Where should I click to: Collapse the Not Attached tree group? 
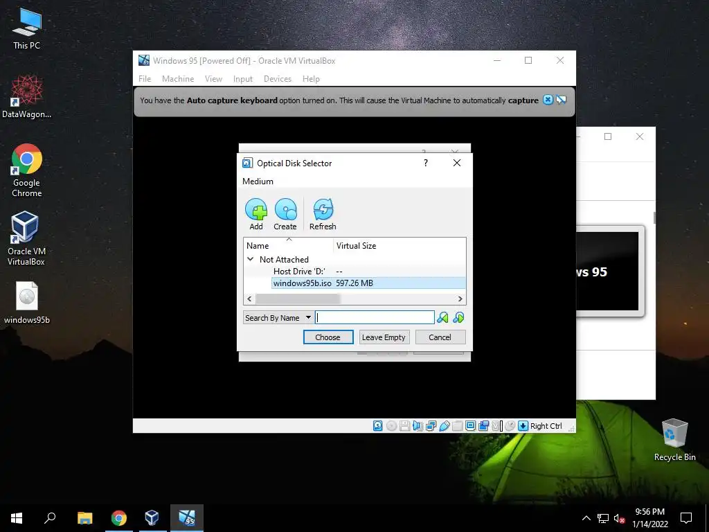pyautogui.click(x=250, y=259)
